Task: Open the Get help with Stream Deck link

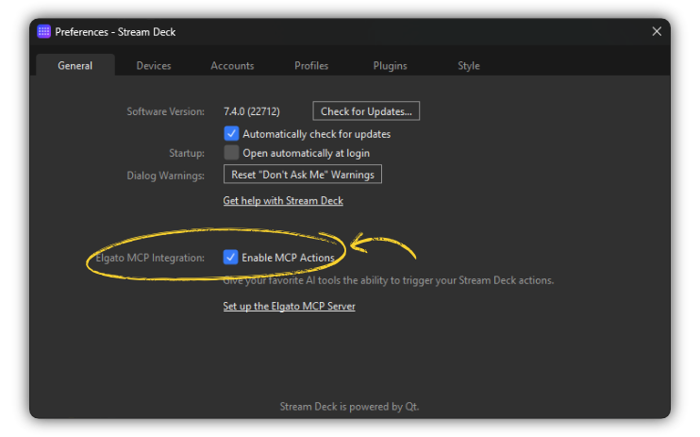Action: pos(283,201)
